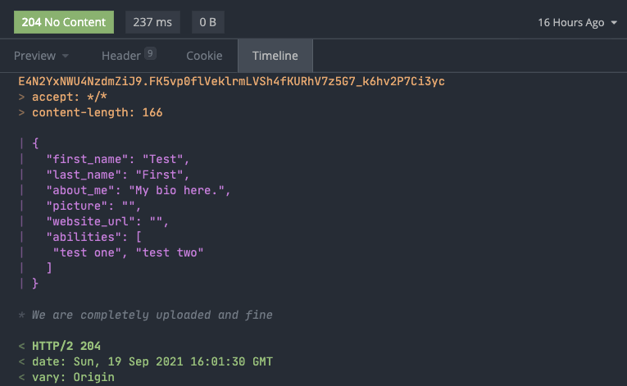Click the "test one", "test two" line

(x=129, y=252)
